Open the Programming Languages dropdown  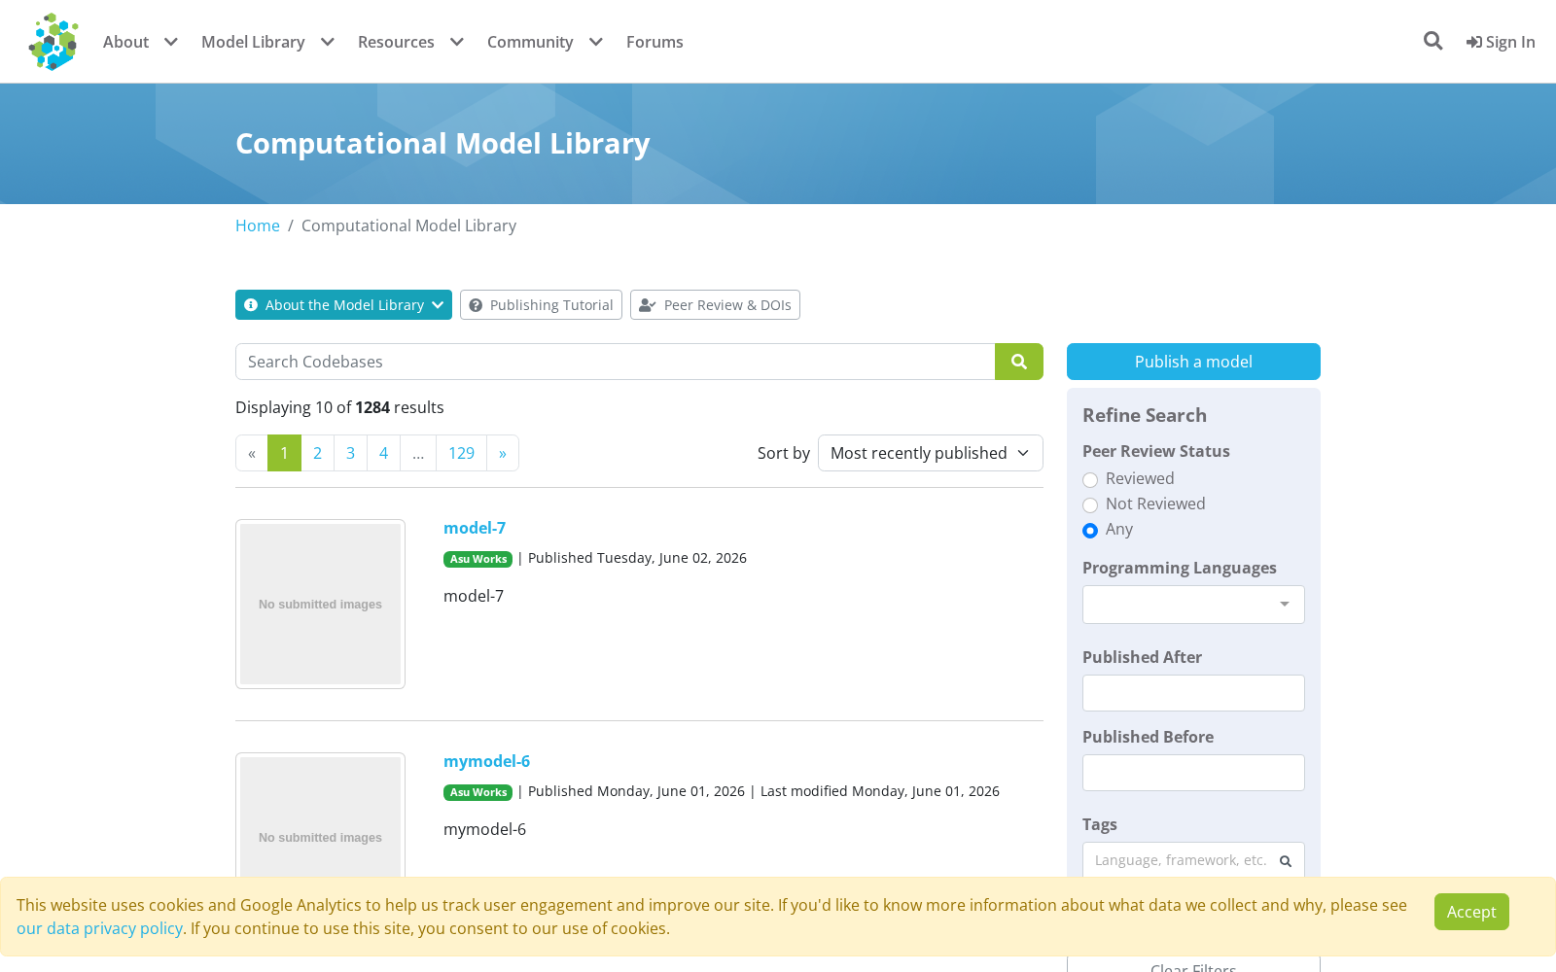(1193, 605)
